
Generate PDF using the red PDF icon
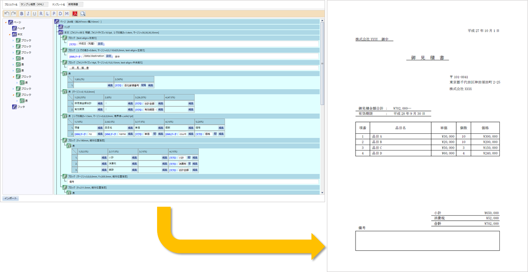click(75, 14)
